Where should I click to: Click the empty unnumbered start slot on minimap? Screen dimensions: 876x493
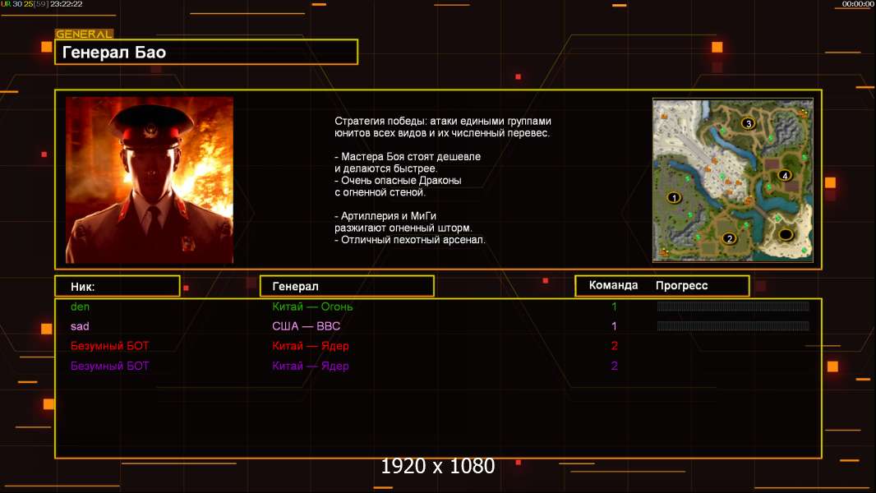(x=786, y=235)
